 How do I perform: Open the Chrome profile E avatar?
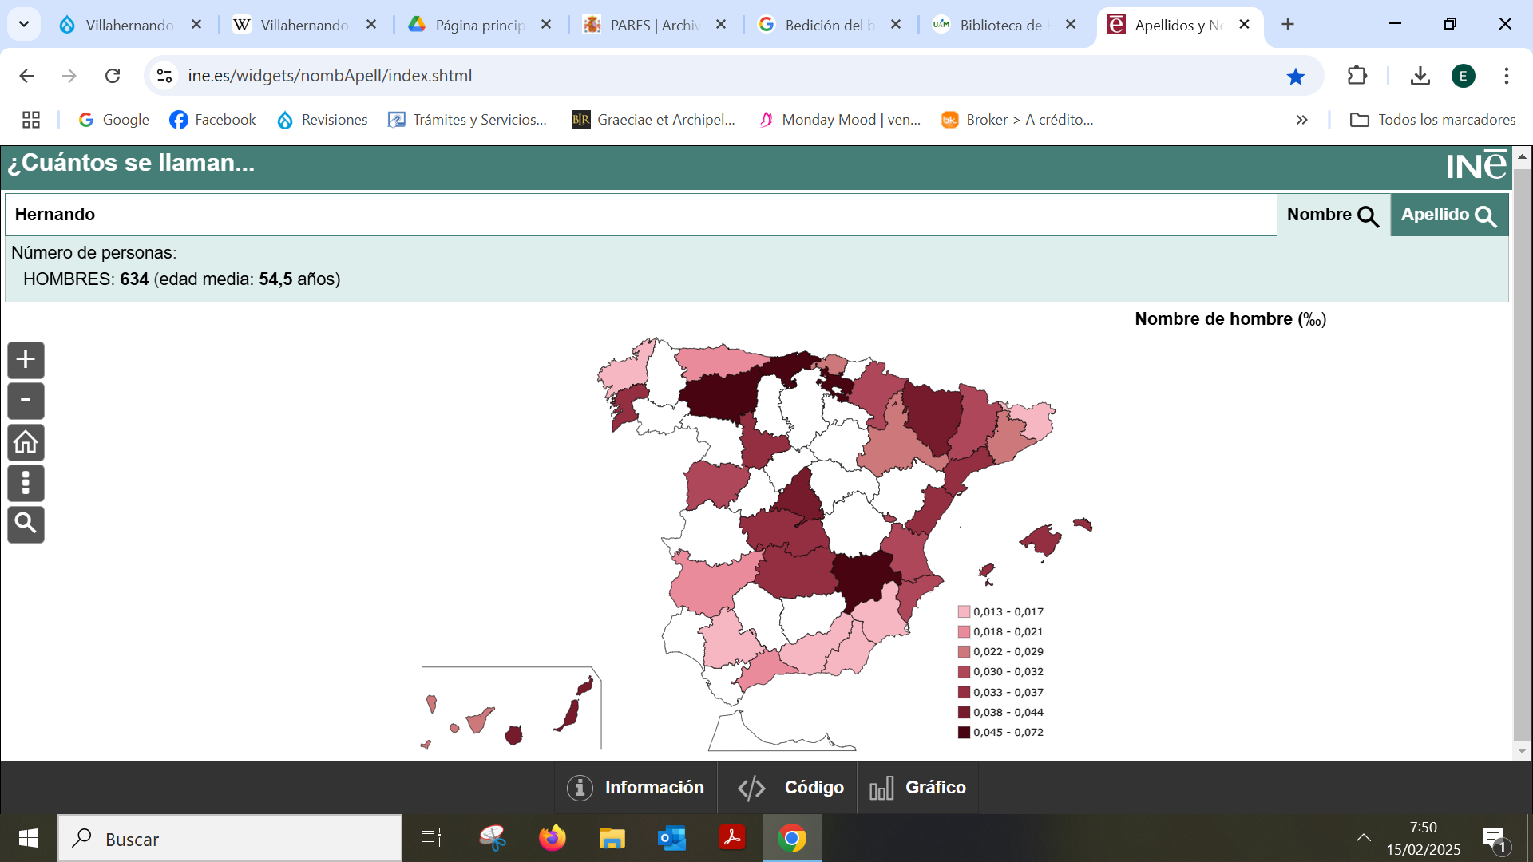click(1464, 76)
